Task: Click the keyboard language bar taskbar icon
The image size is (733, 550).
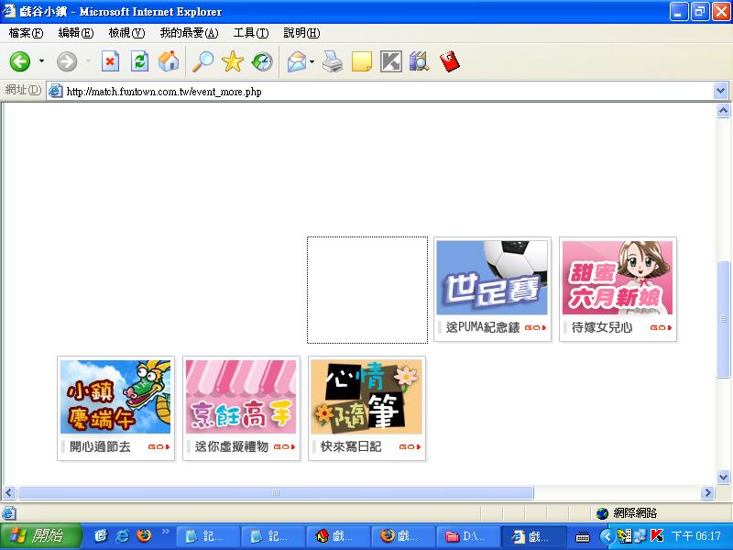Action: (x=583, y=537)
